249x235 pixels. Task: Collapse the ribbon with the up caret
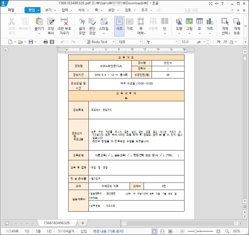(238, 10)
